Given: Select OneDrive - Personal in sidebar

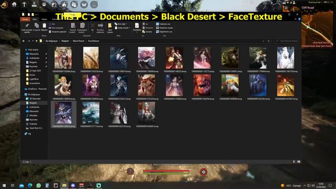Looking at the screenshot, I should 36,89.
